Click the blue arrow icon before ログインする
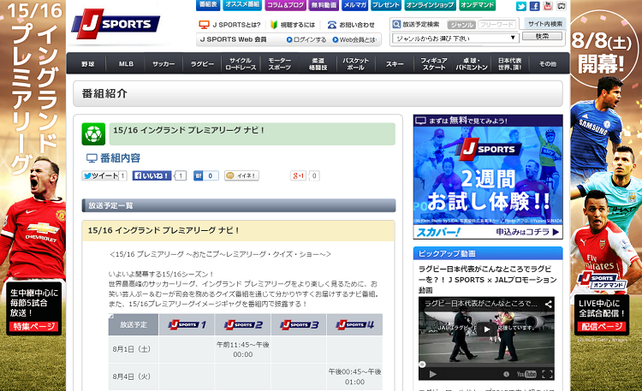642x391 pixels. click(289, 39)
